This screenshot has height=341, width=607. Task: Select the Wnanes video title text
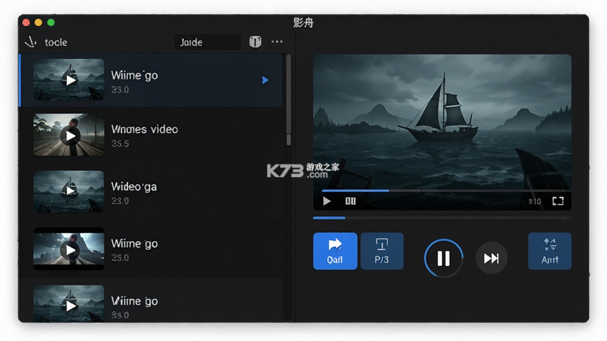pos(145,129)
